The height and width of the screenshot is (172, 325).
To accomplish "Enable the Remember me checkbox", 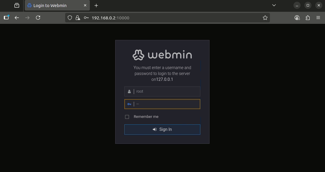I will tap(127, 117).
